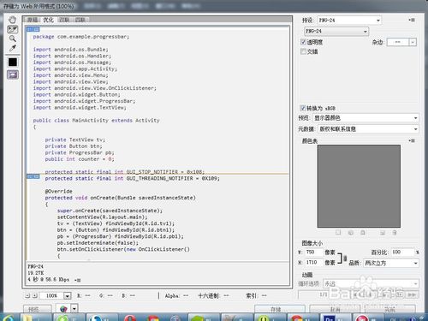Click the 存储 save button
The height and width of the screenshot is (321, 428).
(x=280, y=309)
